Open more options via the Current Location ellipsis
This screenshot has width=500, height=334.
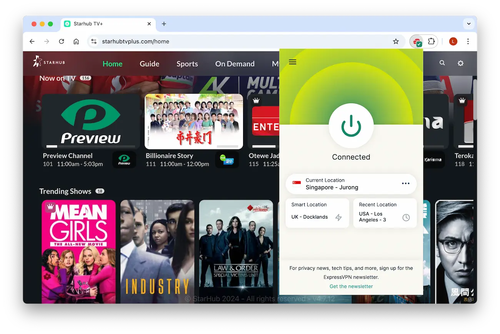[405, 184]
